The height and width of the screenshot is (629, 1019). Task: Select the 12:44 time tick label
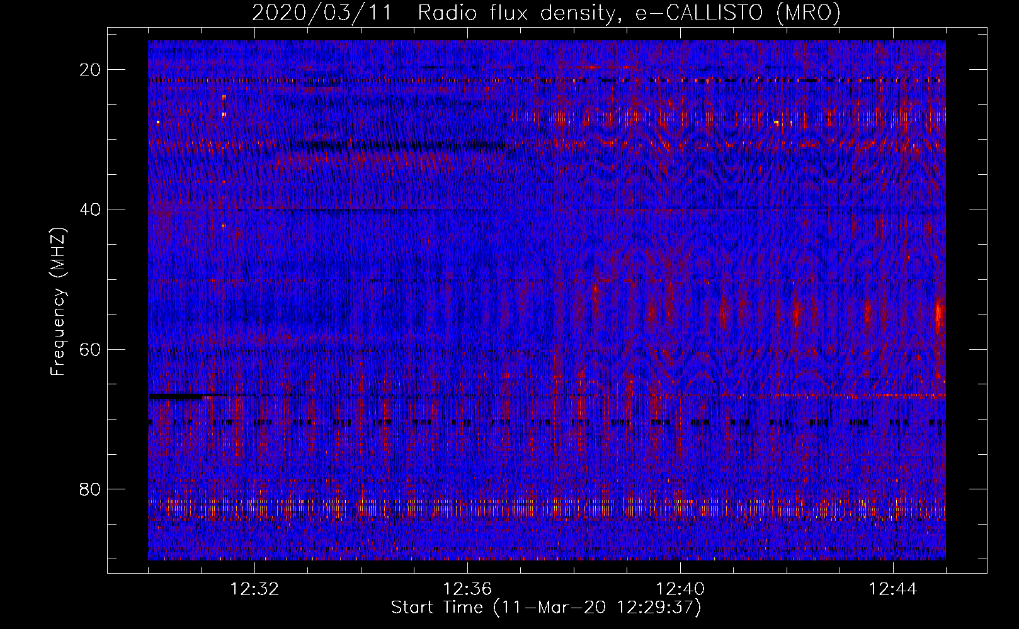pyautogui.click(x=892, y=589)
